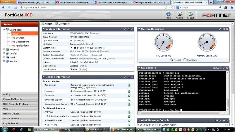Expand the Monitor tree node
235x132 pixels.
(x=4, y=61)
